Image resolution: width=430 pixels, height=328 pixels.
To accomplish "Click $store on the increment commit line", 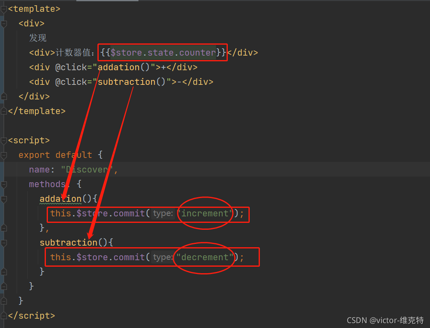I will (92, 214).
